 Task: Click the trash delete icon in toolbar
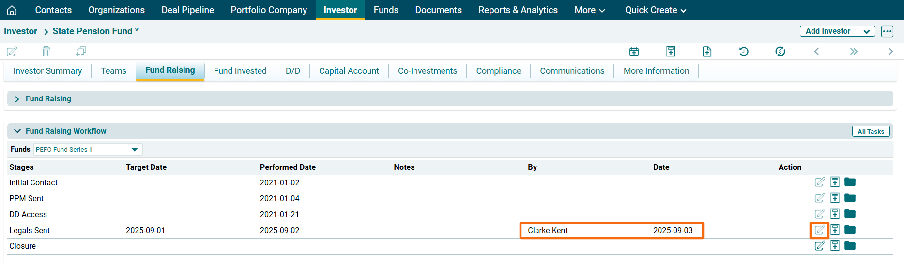pyautogui.click(x=46, y=51)
